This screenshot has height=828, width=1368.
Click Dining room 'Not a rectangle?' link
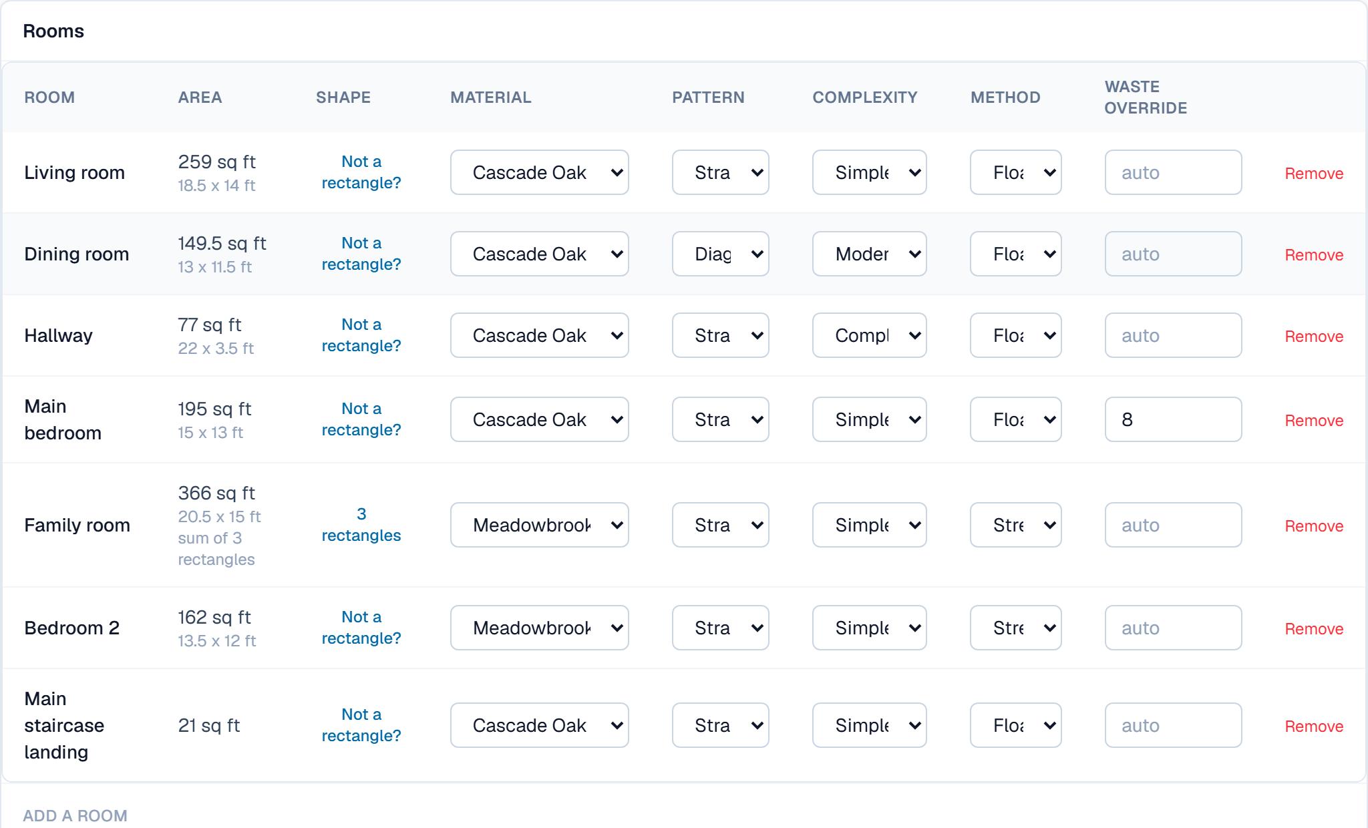361,254
